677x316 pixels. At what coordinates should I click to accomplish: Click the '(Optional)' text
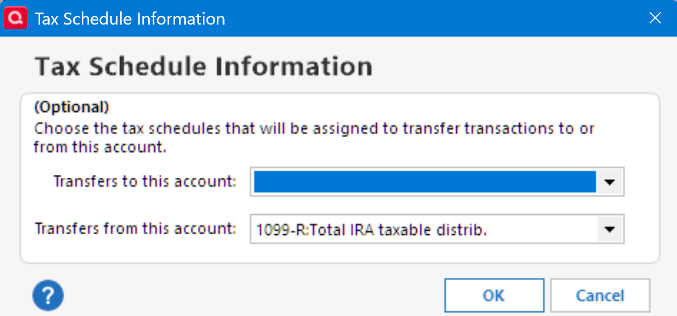71,107
